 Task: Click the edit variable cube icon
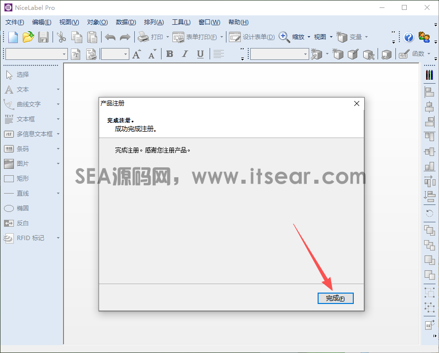point(353,54)
